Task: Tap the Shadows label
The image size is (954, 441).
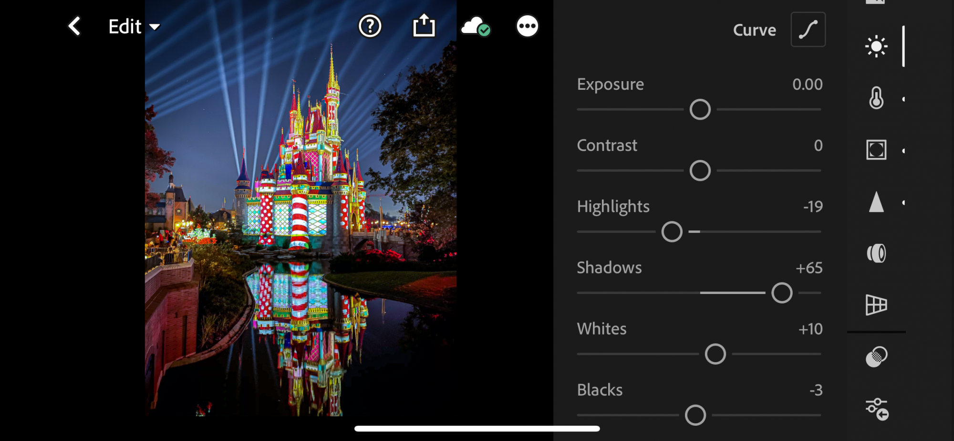Action: [x=609, y=268]
